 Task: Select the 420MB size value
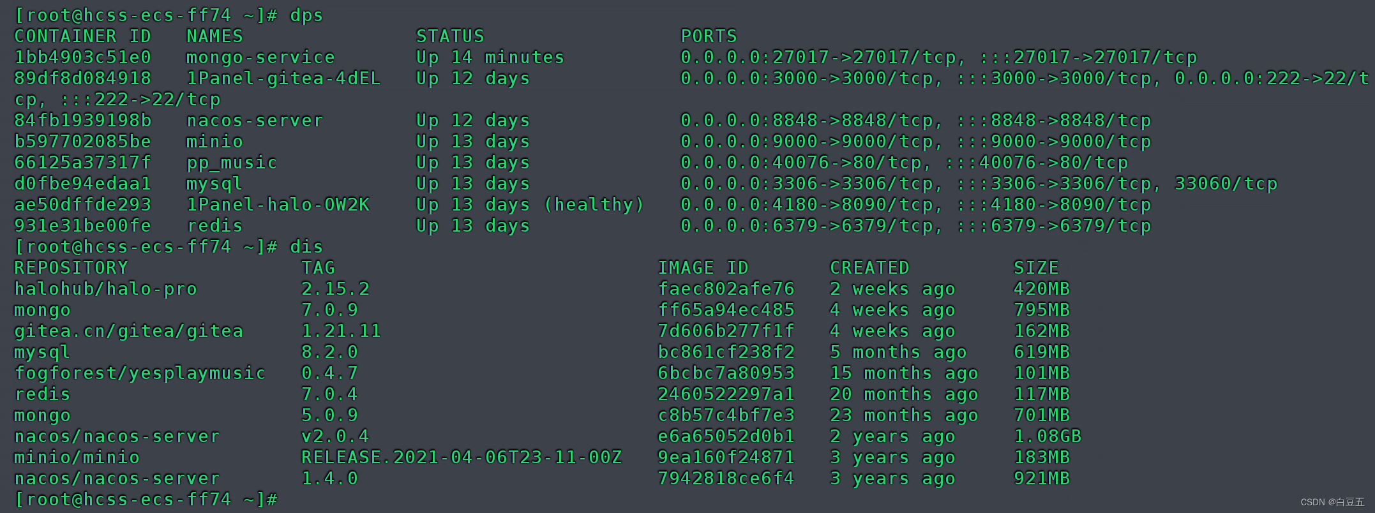(x=1042, y=289)
